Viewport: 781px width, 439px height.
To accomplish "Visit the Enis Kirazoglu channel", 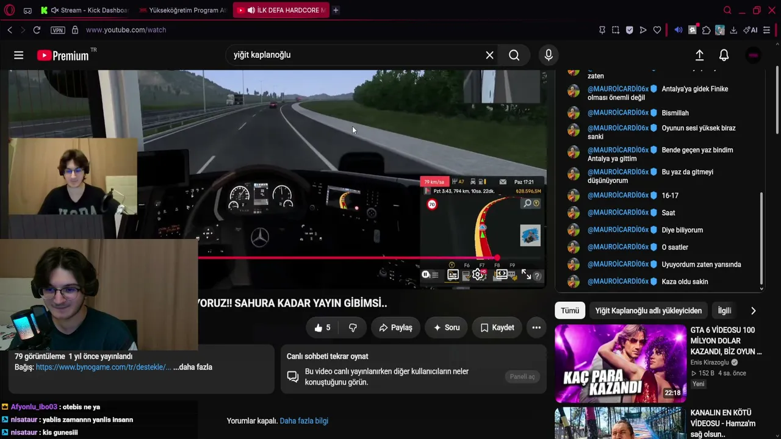I will click(710, 362).
